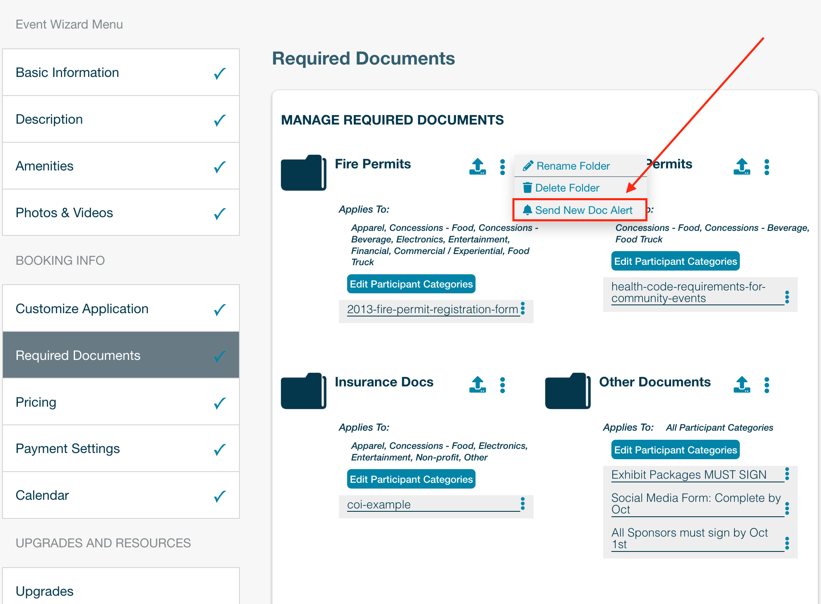Screen dimensions: 821x604
Task: Go to Amenities step
Action: tap(121, 166)
